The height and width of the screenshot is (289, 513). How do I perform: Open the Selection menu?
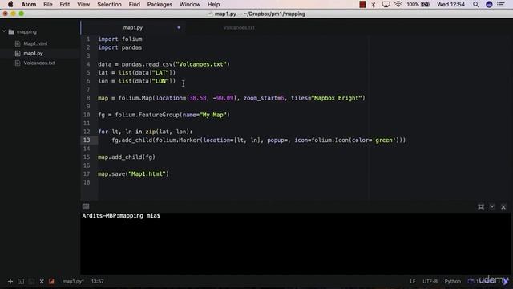click(109, 4)
